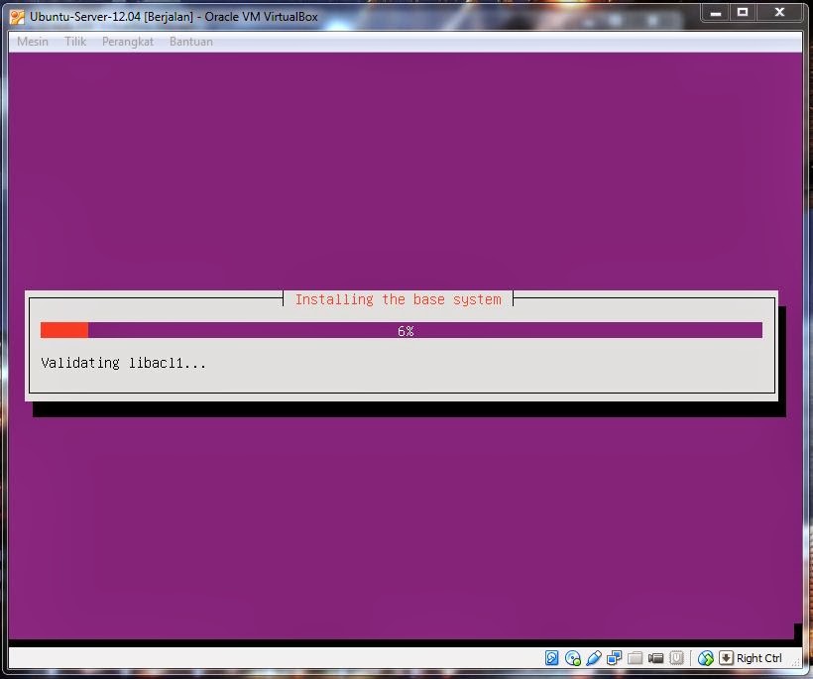Viewport: 813px width, 679px height.
Task: Maximize the VirtualBox window
Action: (743, 13)
